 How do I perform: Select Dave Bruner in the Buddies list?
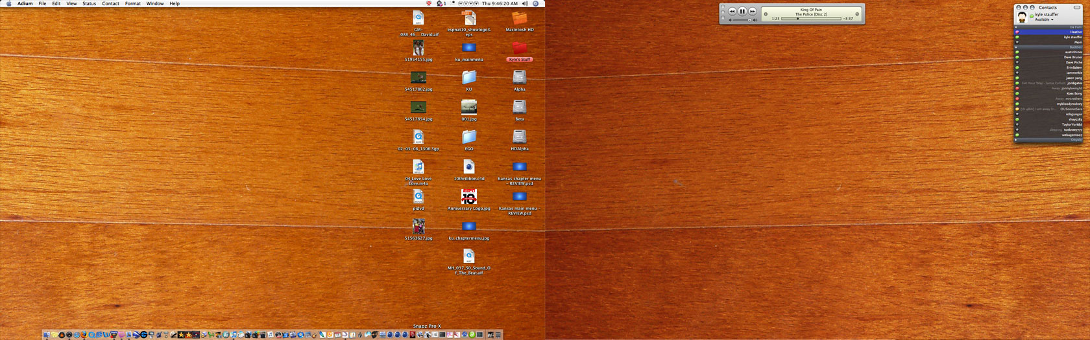click(1048, 57)
